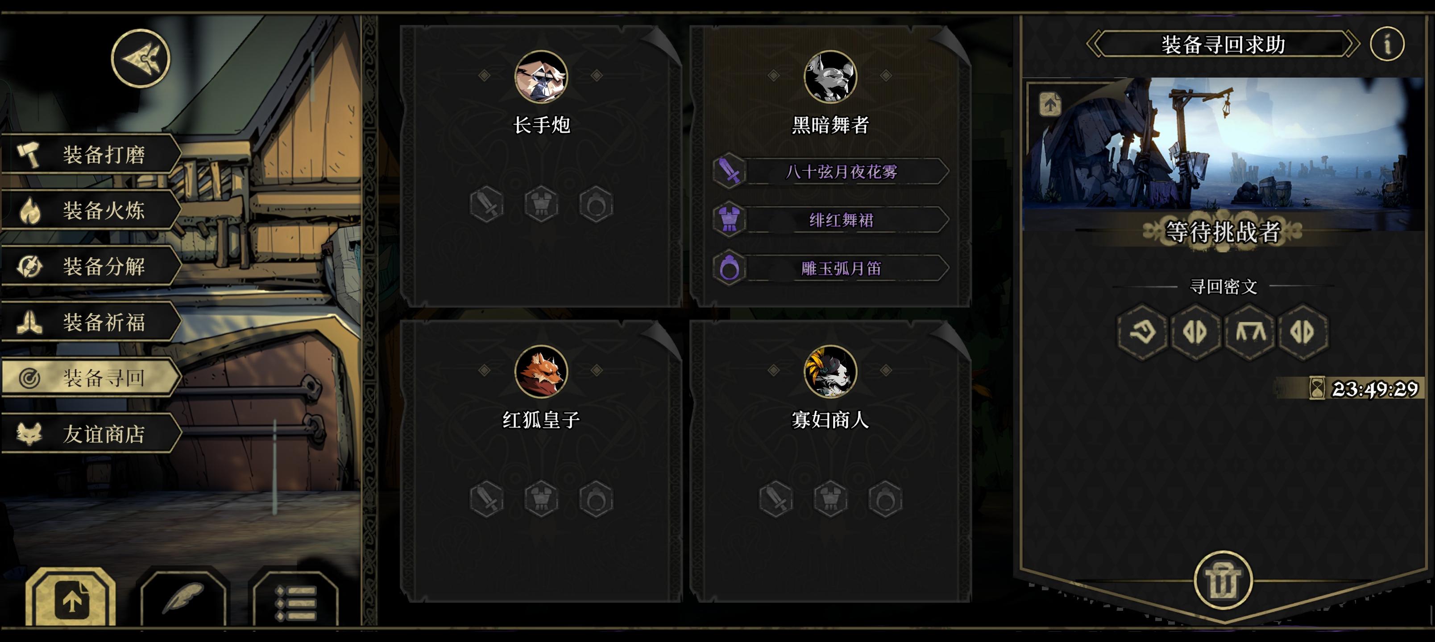The image size is (1435, 642).
Task: Open the 装备打磨 menu
Action: pyautogui.click(x=91, y=154)
